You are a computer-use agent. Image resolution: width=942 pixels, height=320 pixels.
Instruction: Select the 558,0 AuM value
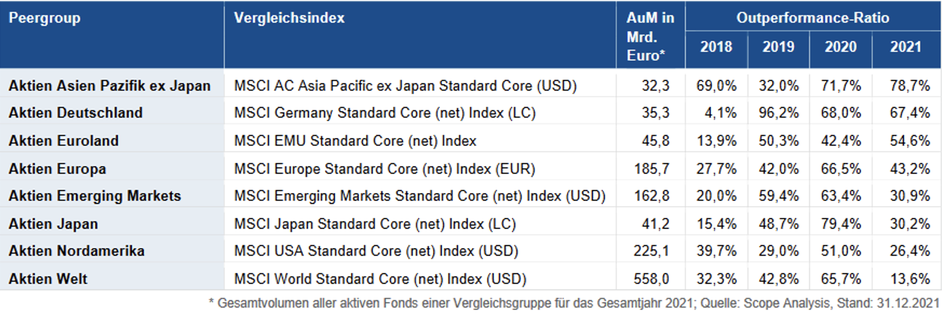(651, 279)
